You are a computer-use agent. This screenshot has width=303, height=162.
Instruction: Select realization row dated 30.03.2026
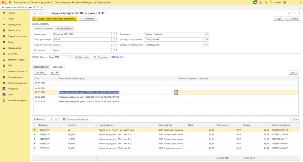[166, 102]
